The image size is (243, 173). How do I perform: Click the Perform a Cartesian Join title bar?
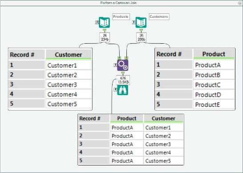click(118, 3)
